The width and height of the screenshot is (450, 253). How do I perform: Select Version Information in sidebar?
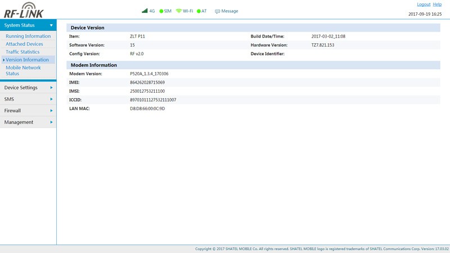27,60
